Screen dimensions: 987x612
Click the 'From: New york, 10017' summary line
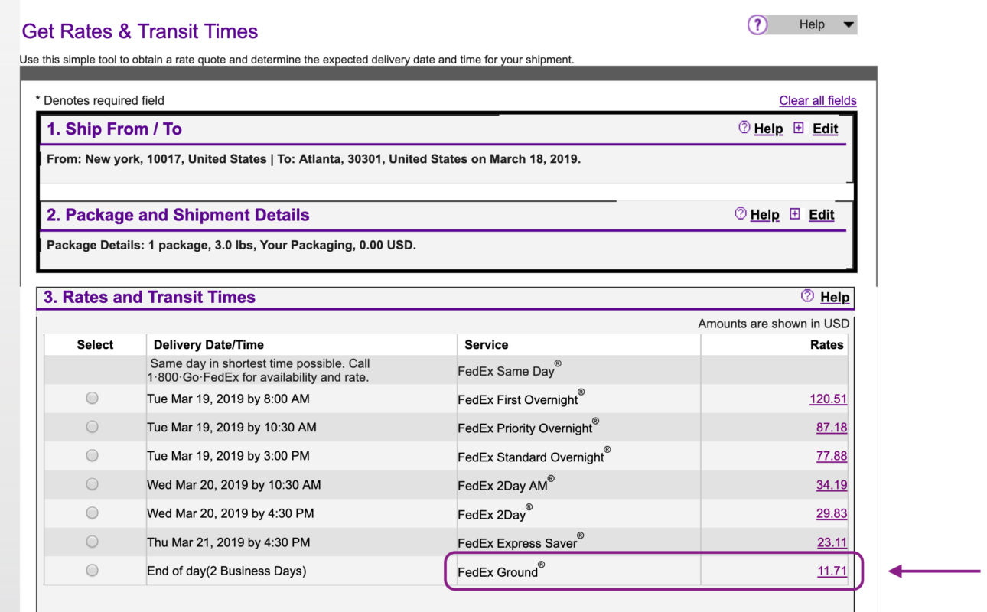314,159
